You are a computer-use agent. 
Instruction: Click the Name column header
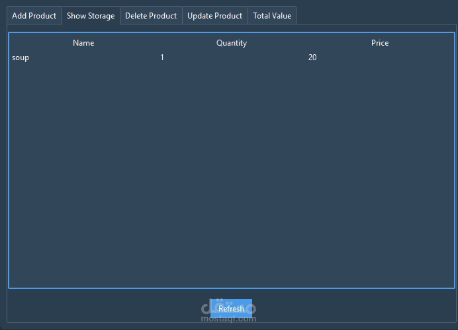point(83,43)
